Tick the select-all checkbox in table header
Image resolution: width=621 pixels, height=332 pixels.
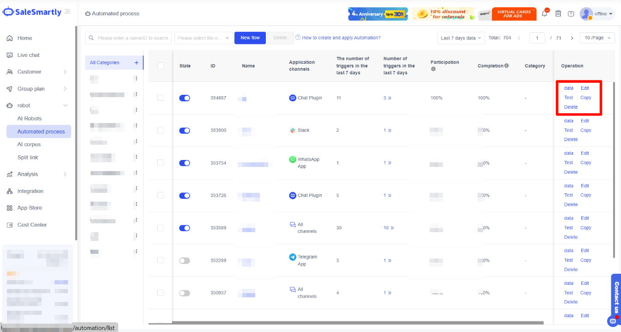(160, 66)
